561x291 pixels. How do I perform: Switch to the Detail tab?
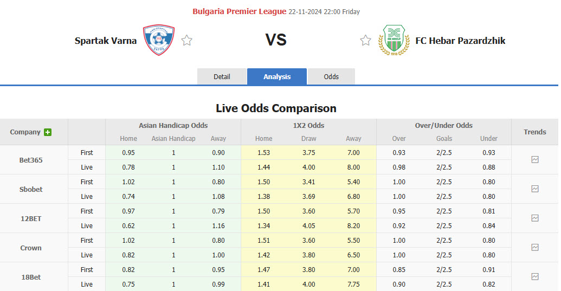click(x=222, y=77)
